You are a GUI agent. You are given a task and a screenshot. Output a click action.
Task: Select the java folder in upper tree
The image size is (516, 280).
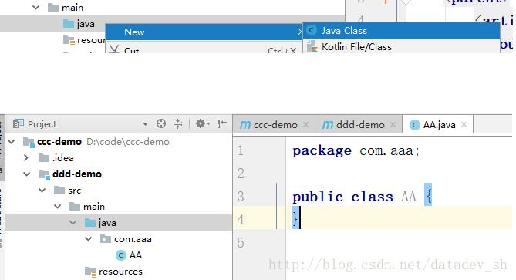click(x=86, y=24)
